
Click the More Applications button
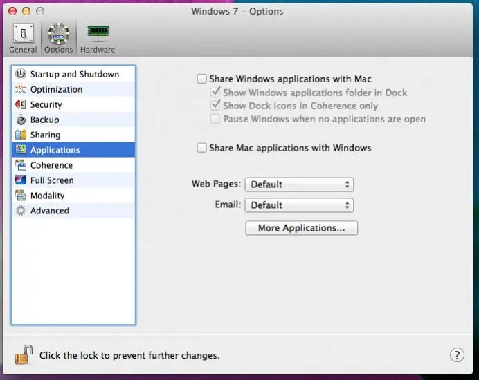point(301,228)
